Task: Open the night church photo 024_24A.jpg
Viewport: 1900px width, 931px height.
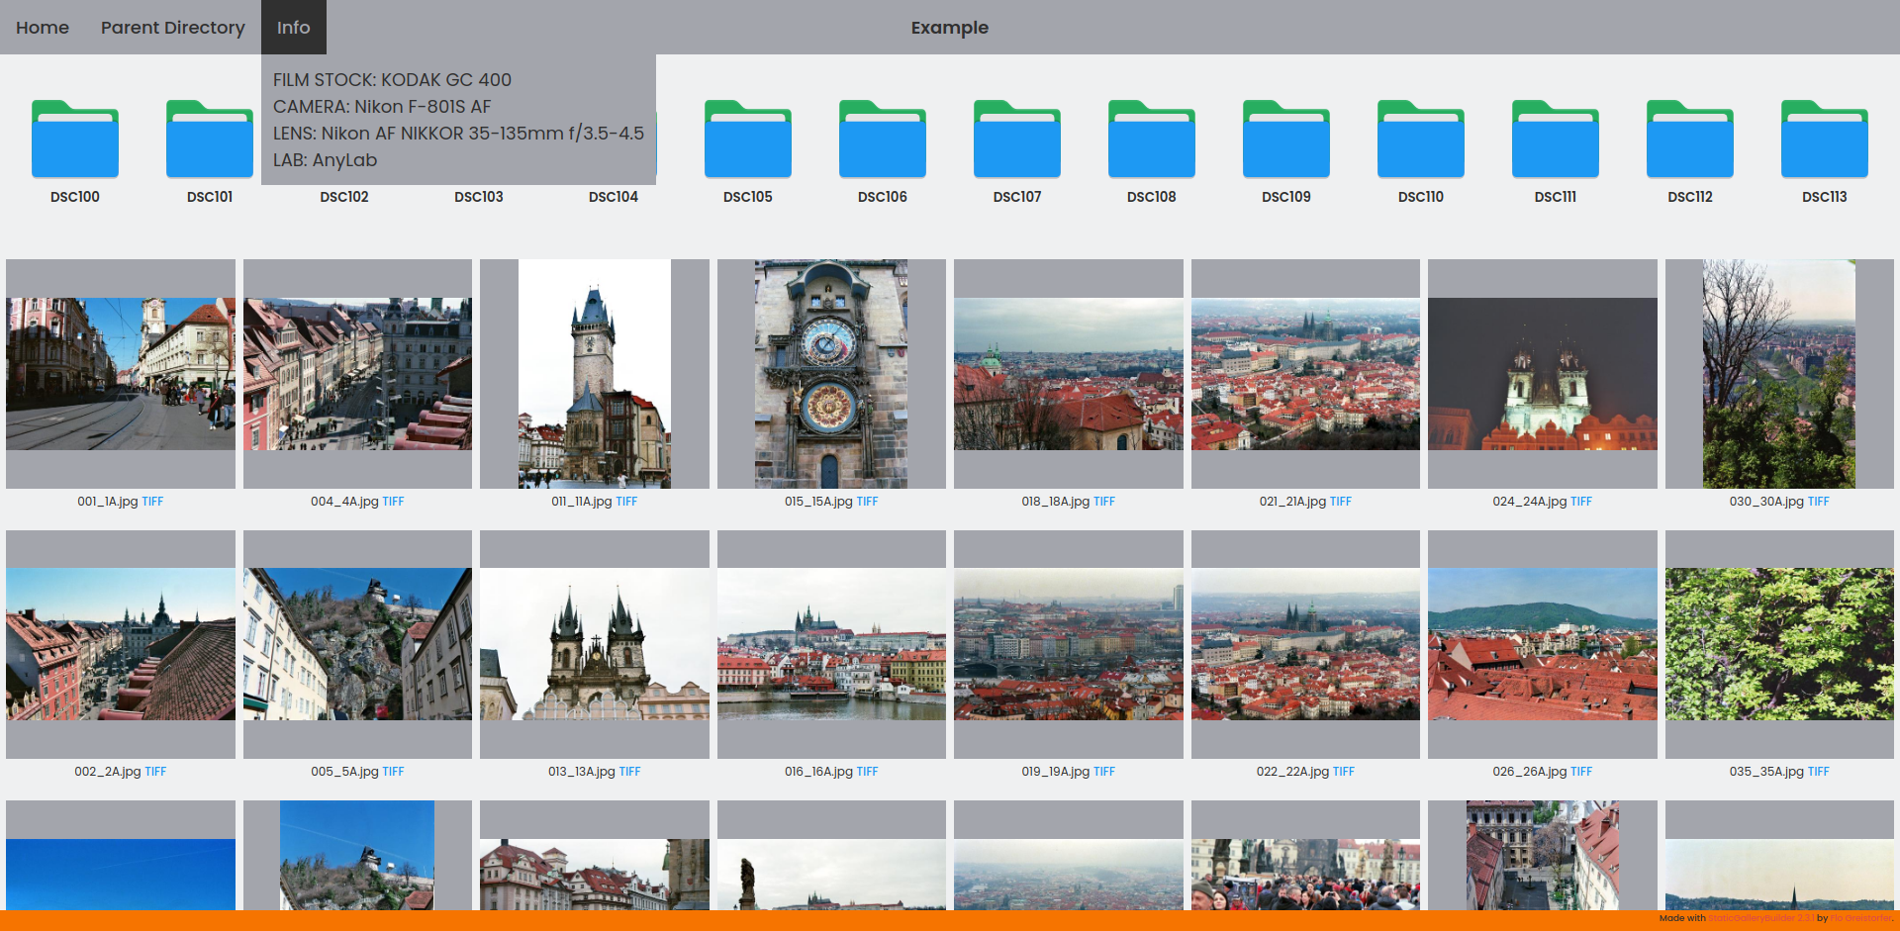Action: 1543,374
